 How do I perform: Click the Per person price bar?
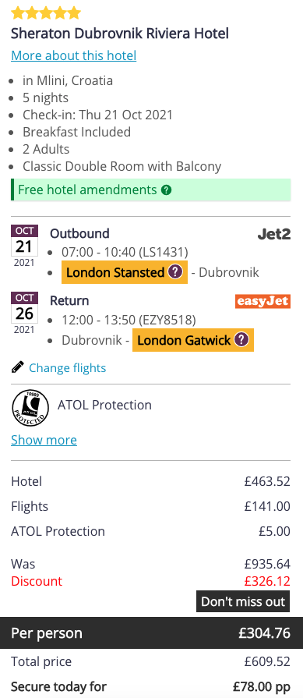[151, 632]
